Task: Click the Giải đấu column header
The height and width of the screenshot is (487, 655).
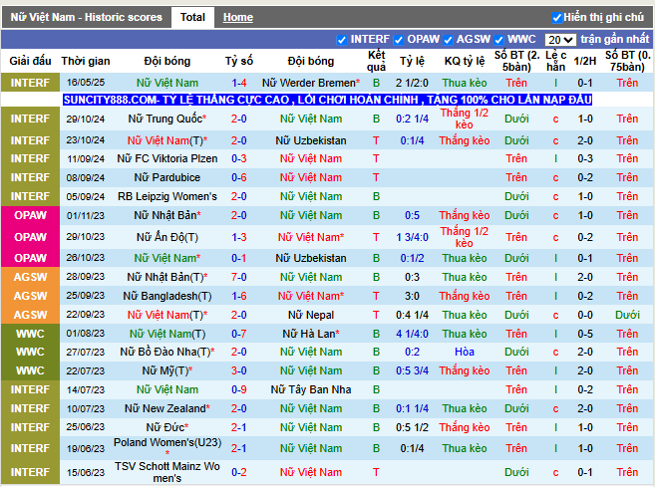Action: tap(30, 61)
